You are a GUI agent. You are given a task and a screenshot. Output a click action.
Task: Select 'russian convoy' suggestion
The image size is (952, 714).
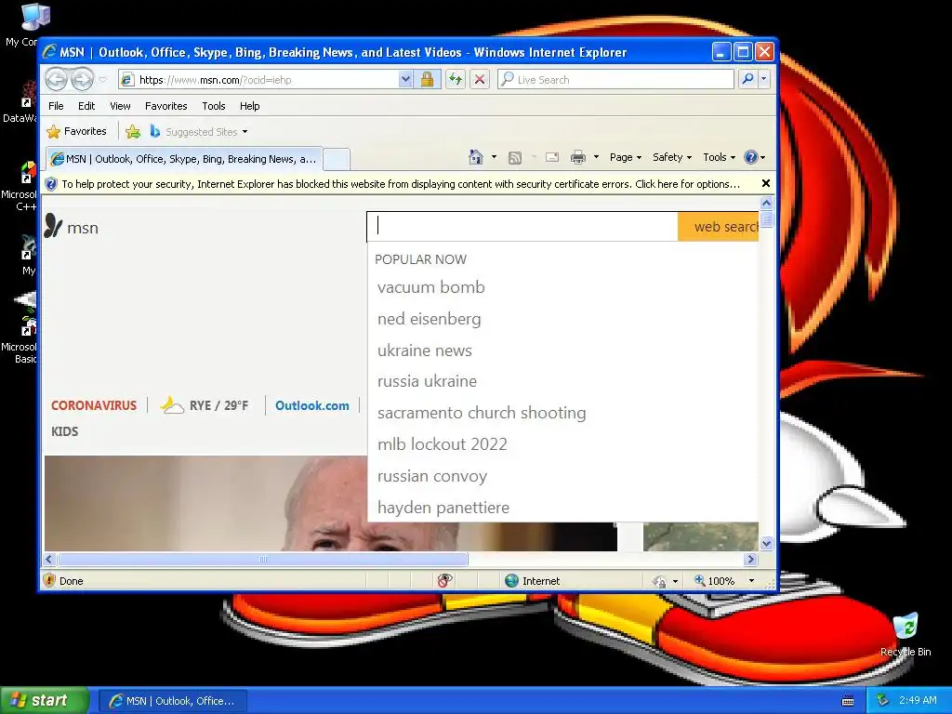(431, 476)
